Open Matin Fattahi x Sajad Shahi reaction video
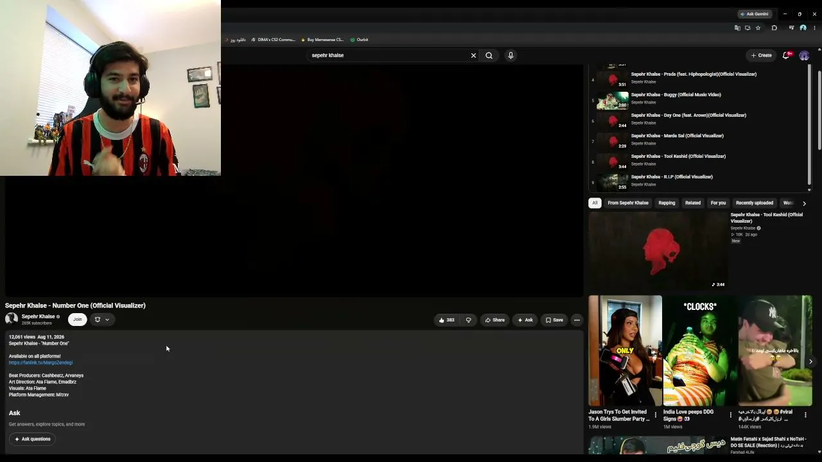The image size is (822, 462). (768, 442)
